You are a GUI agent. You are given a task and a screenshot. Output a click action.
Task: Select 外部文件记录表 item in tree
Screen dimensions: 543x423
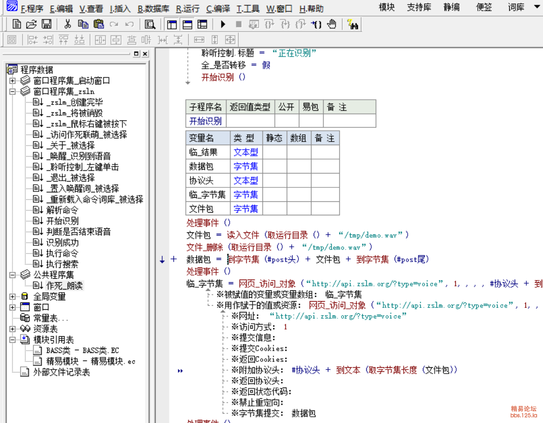coord(62,372)
